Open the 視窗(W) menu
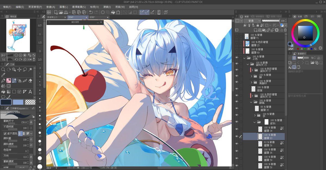Screen dimensions: 326x170 coord(120,7)
